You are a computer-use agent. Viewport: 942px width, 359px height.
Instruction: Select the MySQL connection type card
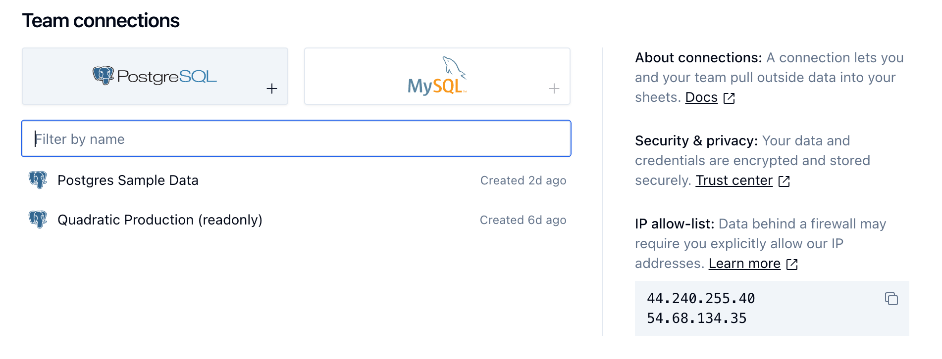[x=437, y=76]
